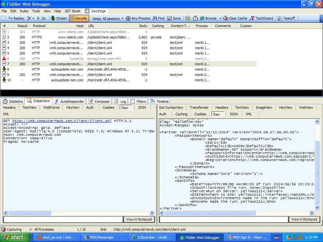Open the GeoEdge menu

(95, 11)
